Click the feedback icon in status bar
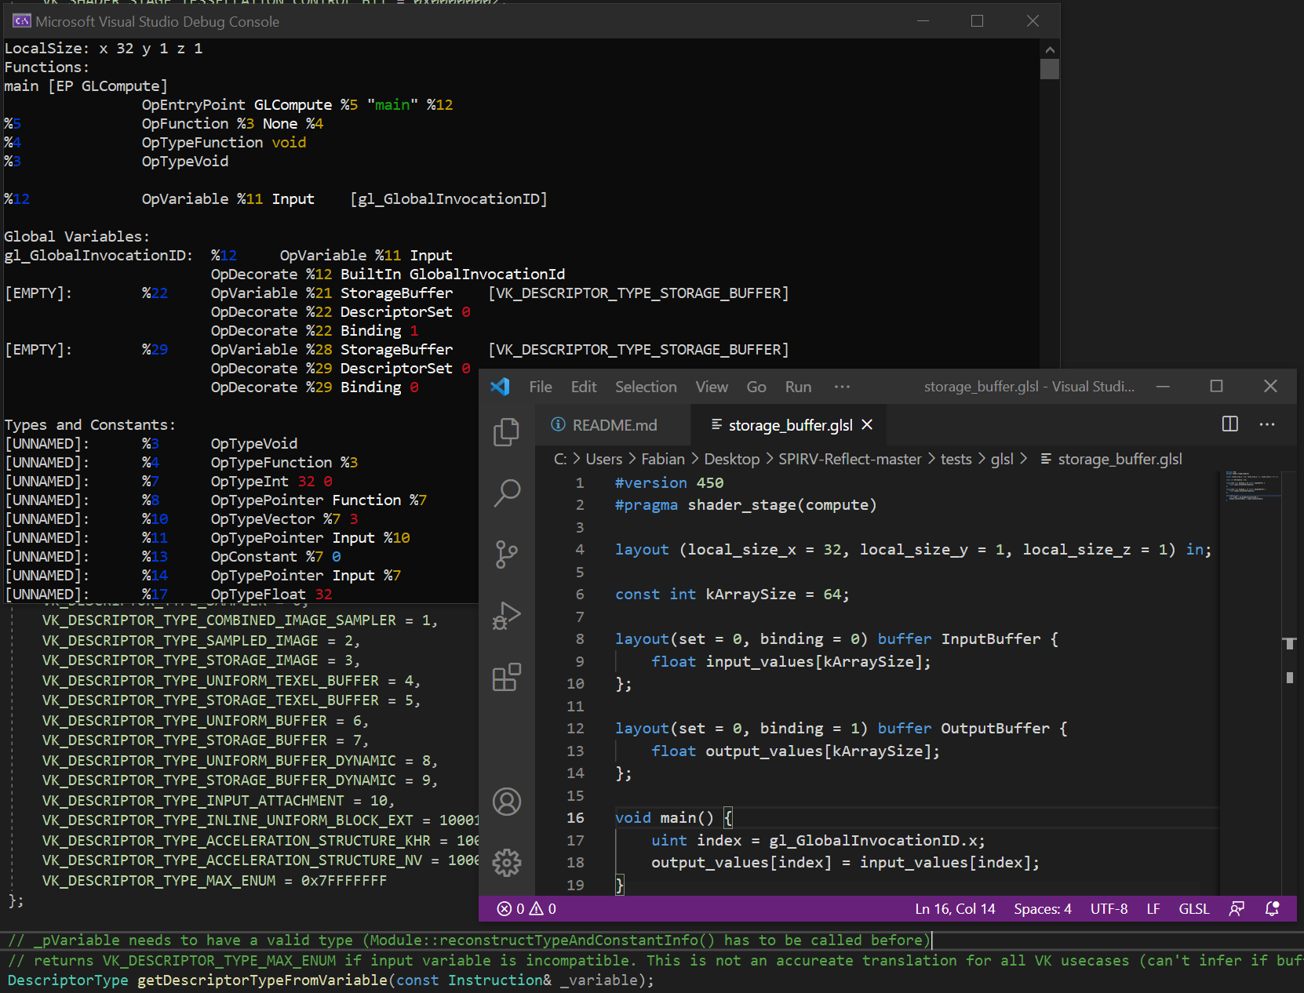Image resolution: width=1304 pixels, height=993 pixels. click(x=1237, y=909)
